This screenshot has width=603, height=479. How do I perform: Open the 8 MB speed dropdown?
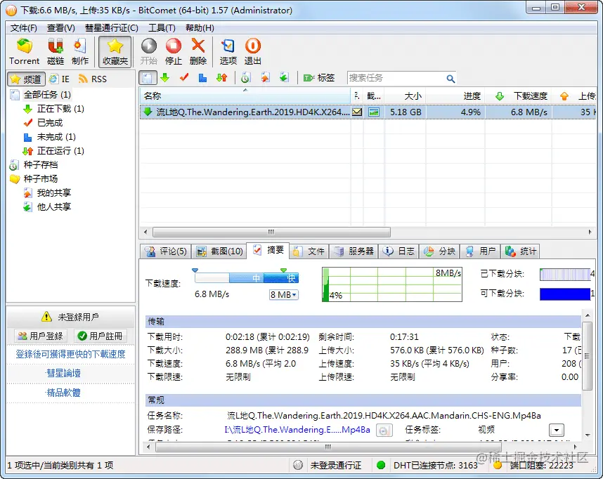click(283, 295)
